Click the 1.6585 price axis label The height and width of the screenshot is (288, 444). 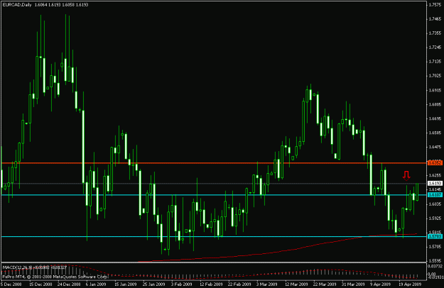click(x=435, y=133)
